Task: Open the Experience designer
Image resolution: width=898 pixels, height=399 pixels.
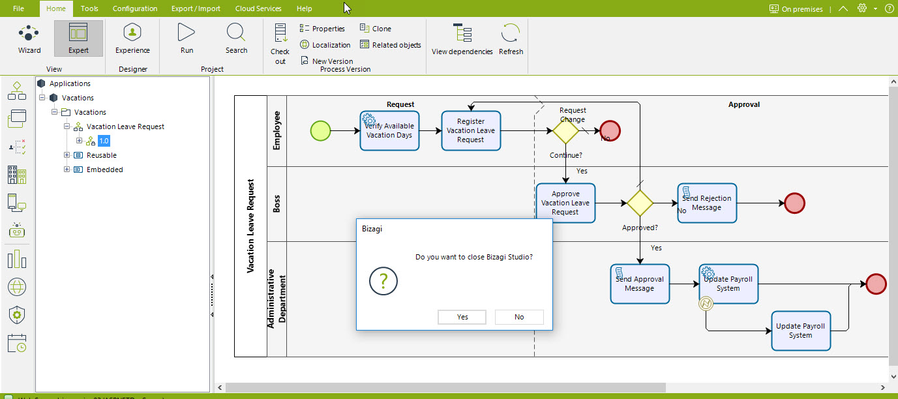Action: point(132,38)
